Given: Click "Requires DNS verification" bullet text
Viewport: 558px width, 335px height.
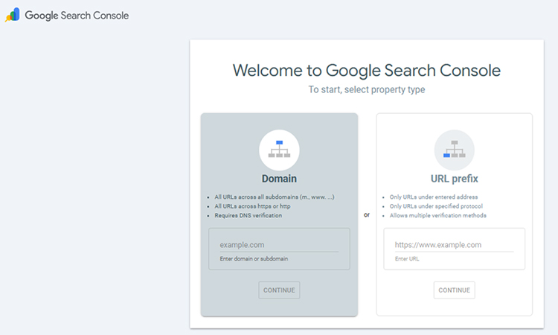Looking at the screenshot, I should click(248, 215).
